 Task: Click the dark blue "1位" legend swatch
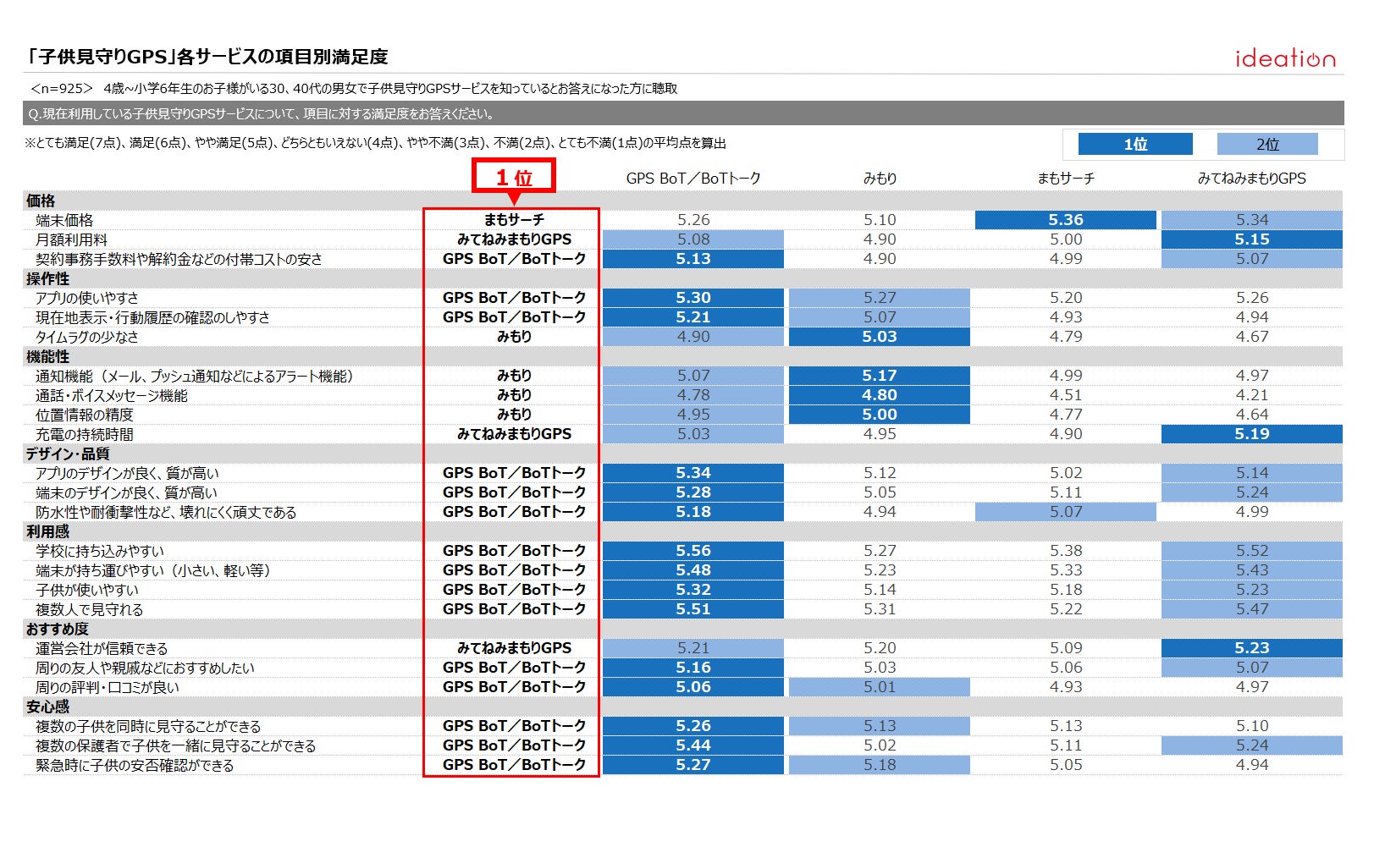point(1135,144)
